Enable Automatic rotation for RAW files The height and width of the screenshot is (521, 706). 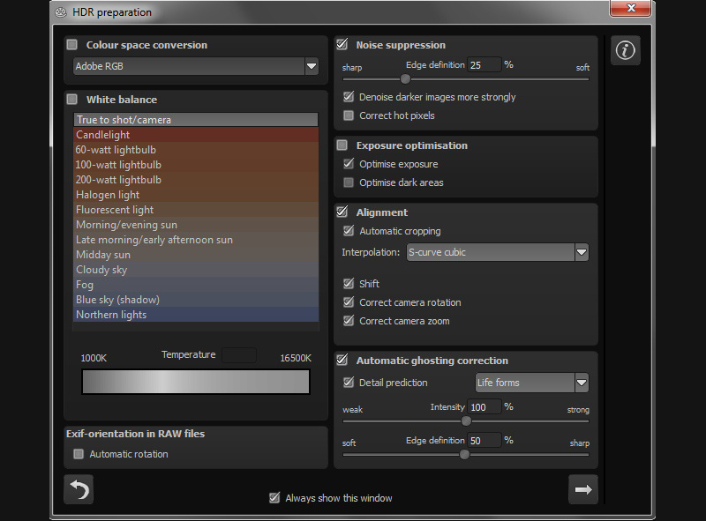[79, 453]
